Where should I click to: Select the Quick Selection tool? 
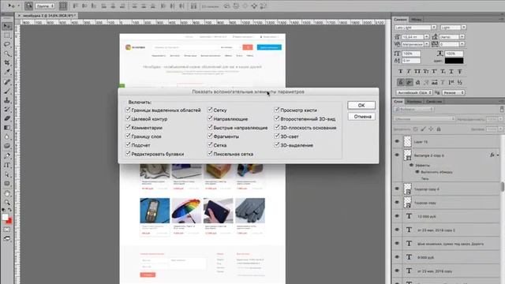(x=7, y=53)
